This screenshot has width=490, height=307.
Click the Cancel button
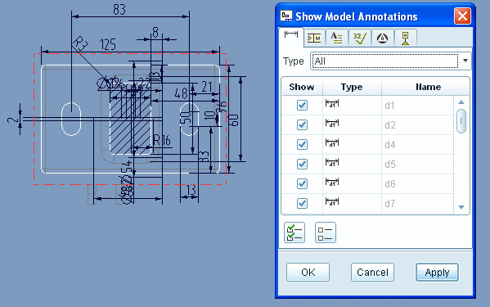[x=372, y=273]
